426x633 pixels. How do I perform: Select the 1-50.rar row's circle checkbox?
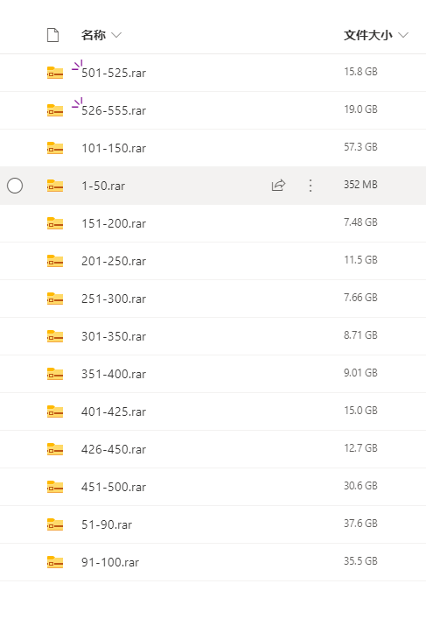coord(15,186)
